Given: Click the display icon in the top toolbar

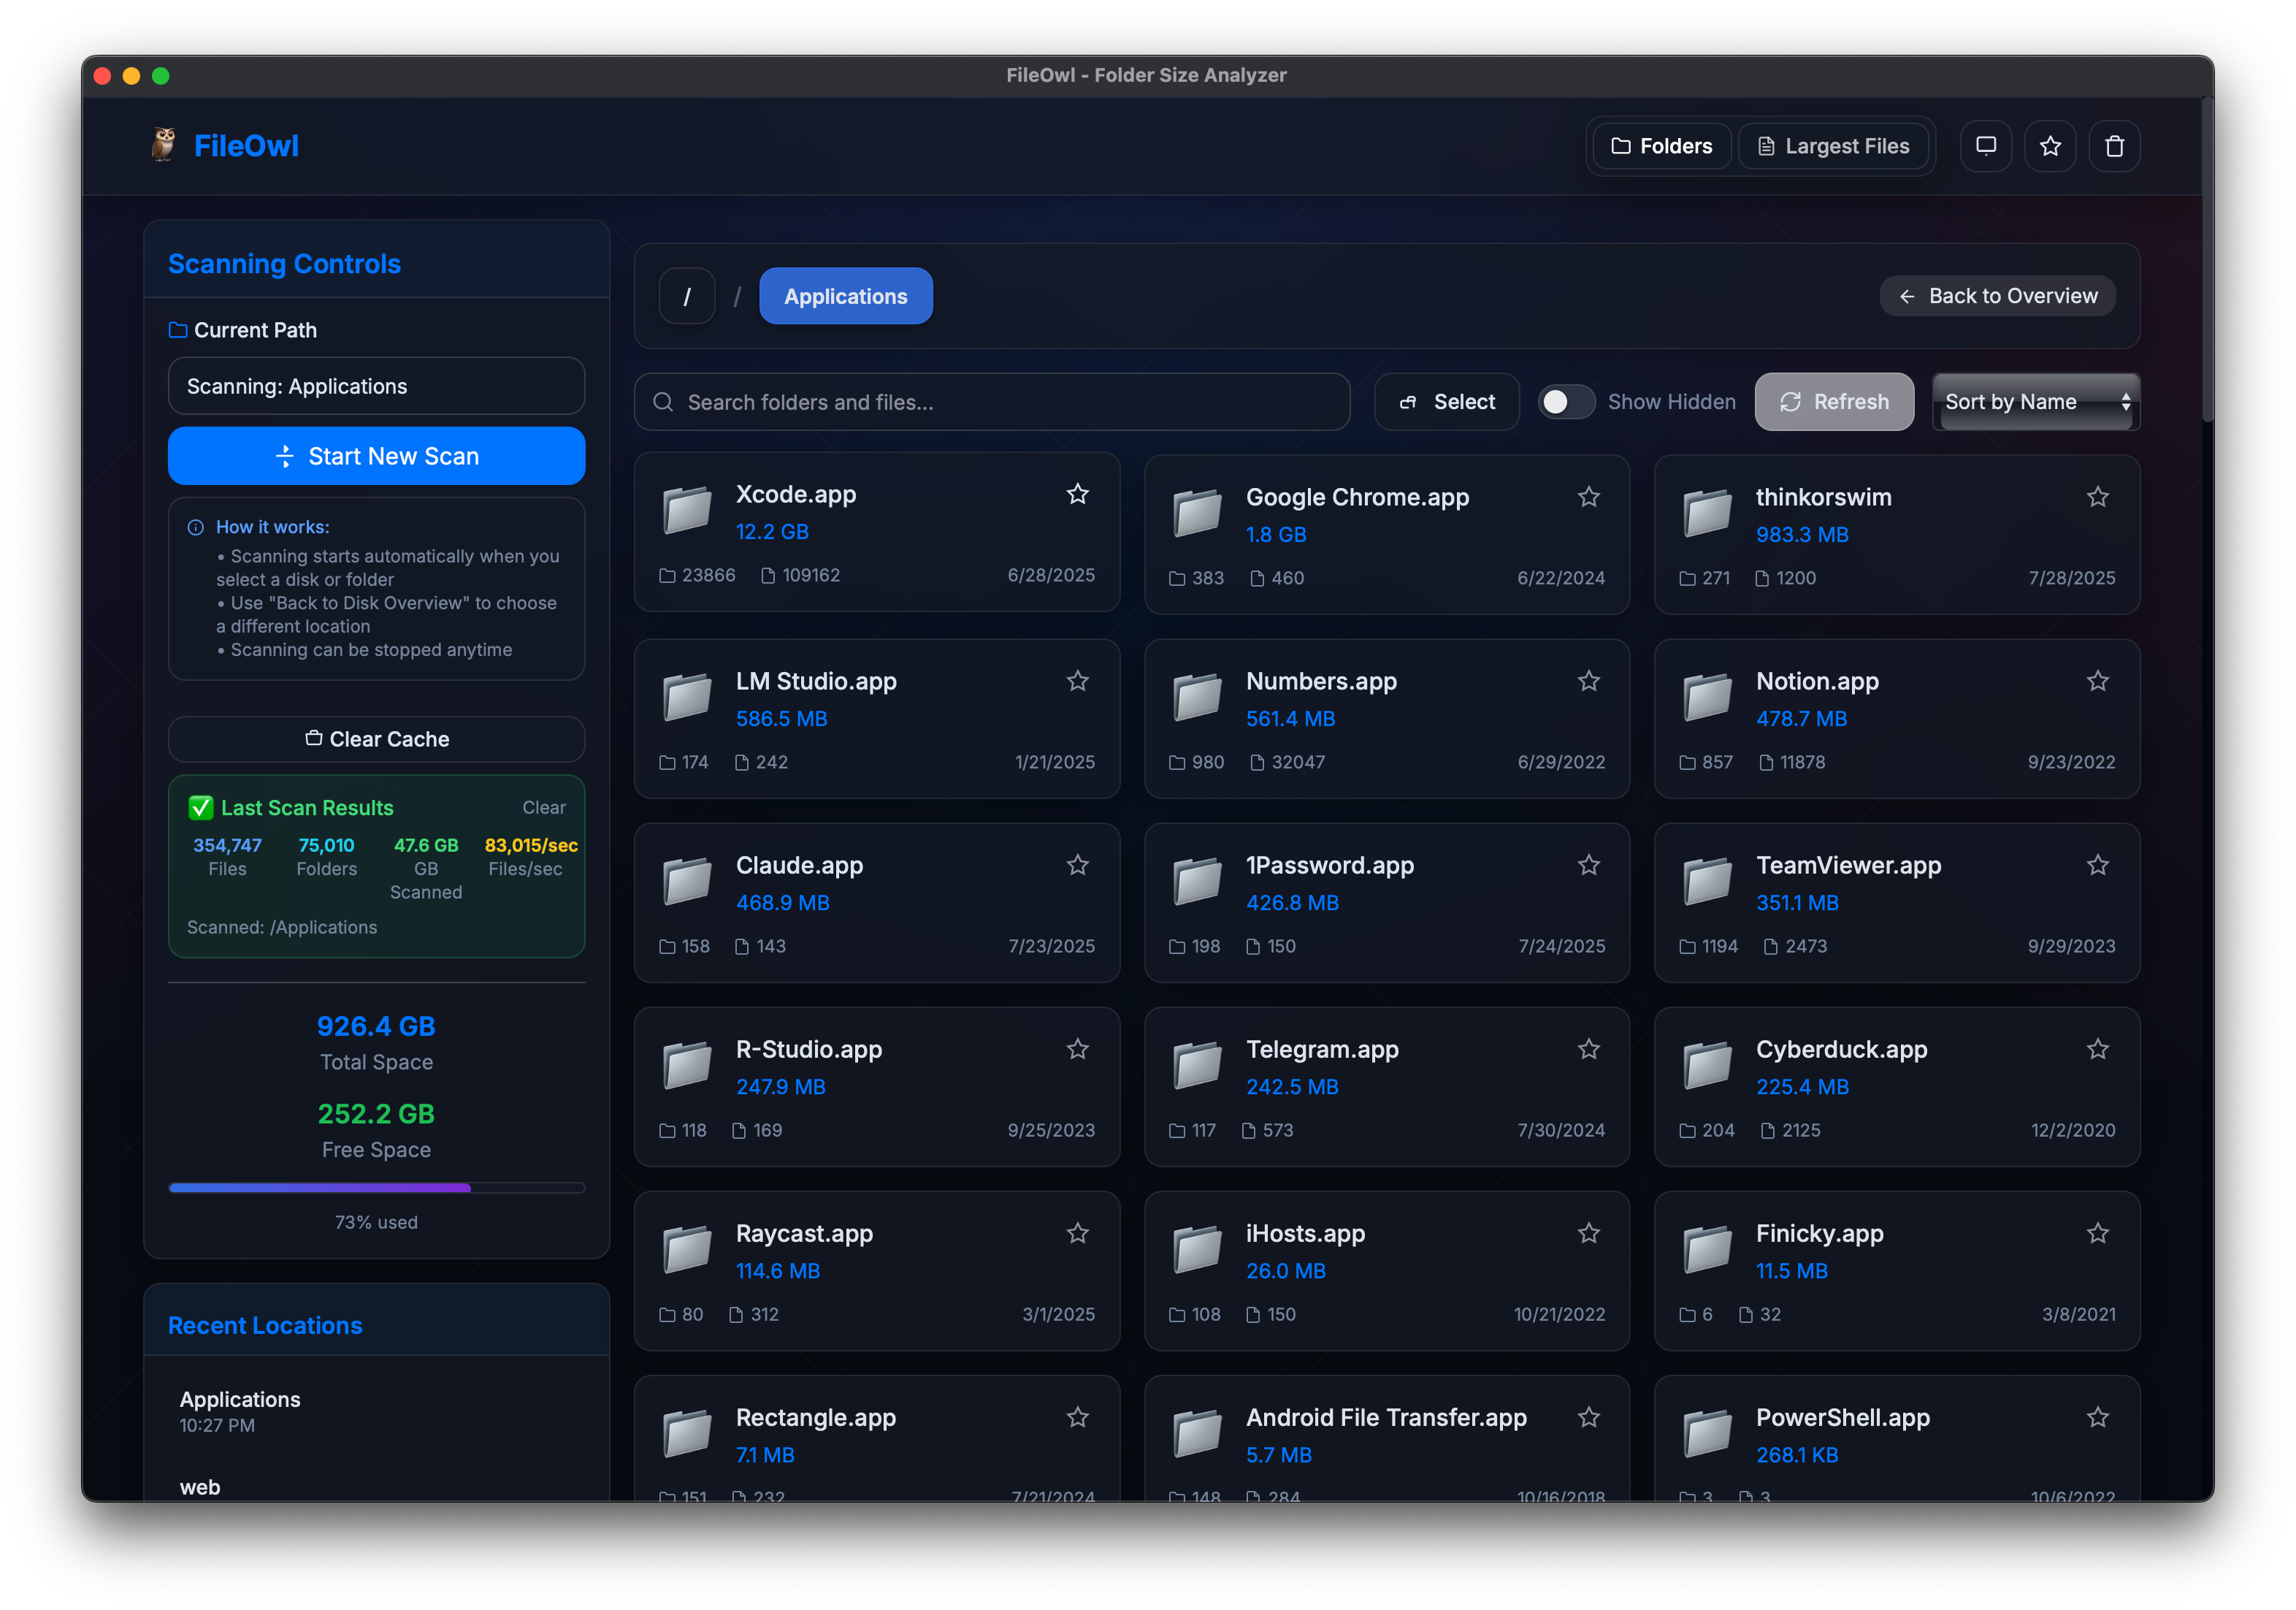Looking at the screenshot, I should pyautogui.click(x=1986, y=145).
